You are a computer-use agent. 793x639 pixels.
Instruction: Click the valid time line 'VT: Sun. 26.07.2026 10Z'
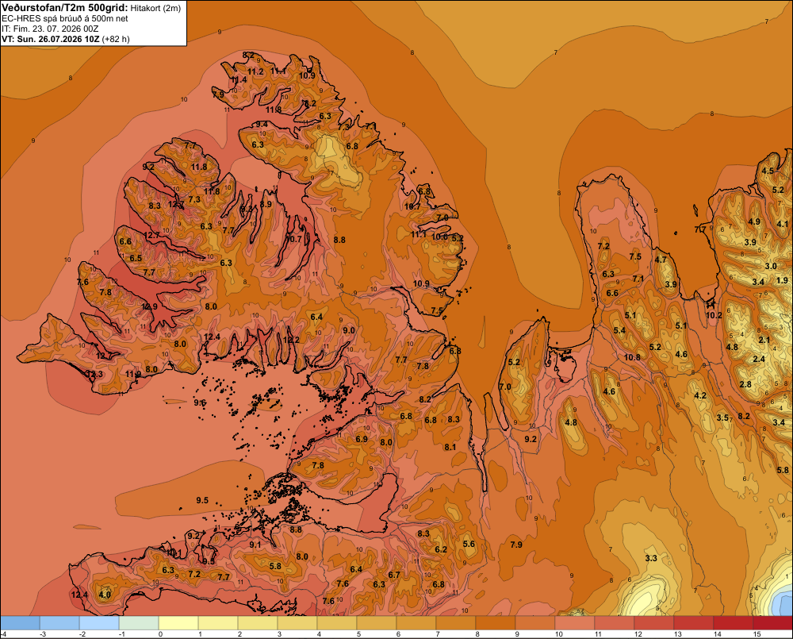51,39
